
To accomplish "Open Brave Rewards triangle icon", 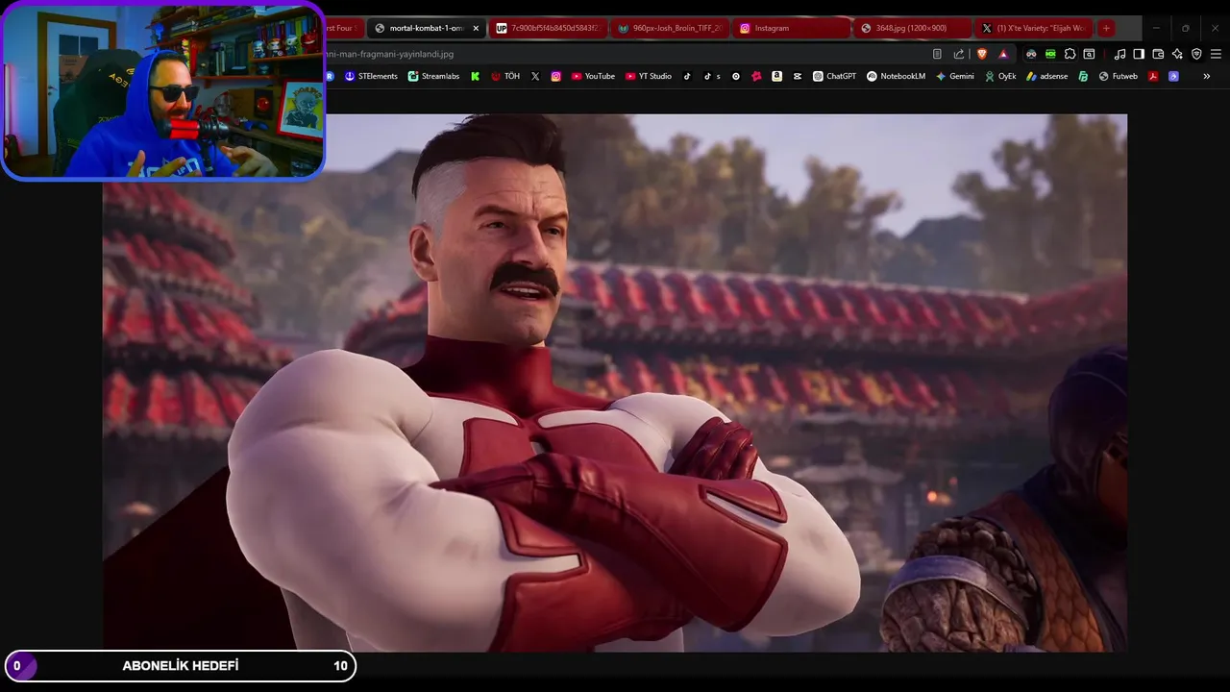I will [1003, 54].
